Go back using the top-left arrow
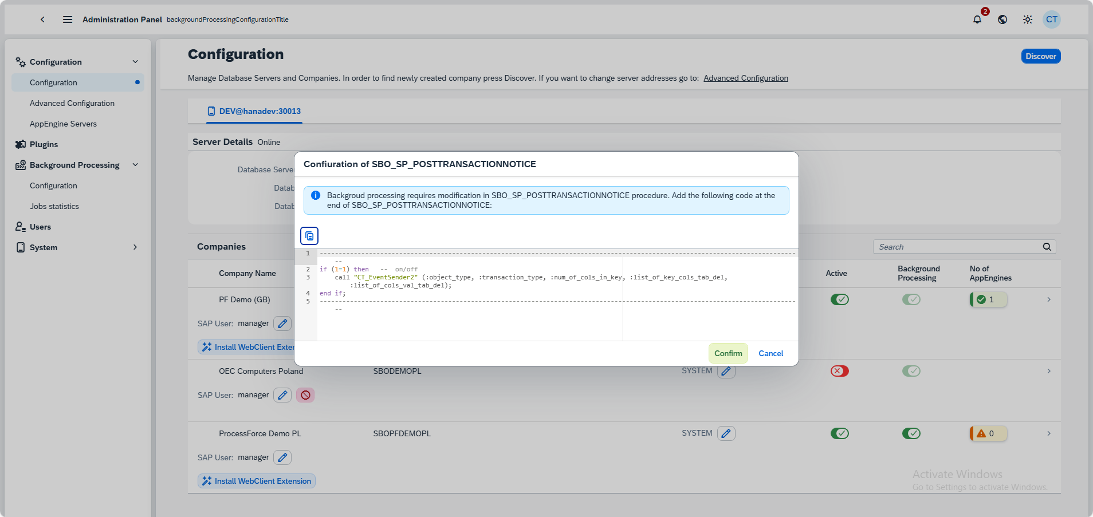The width and height of the screenshot is (1093, 517). coord(42,19)
